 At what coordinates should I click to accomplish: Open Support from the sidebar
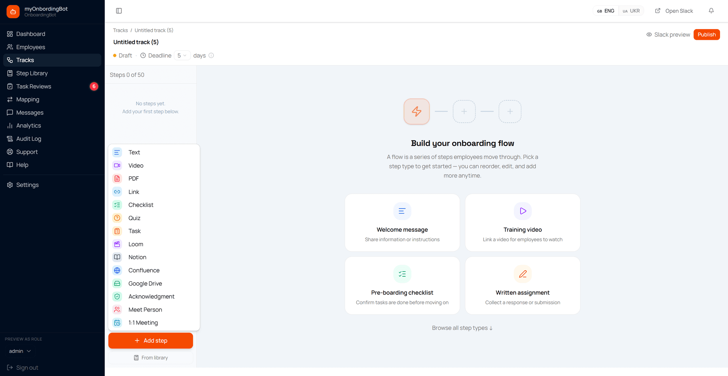(x=52, y=152)
